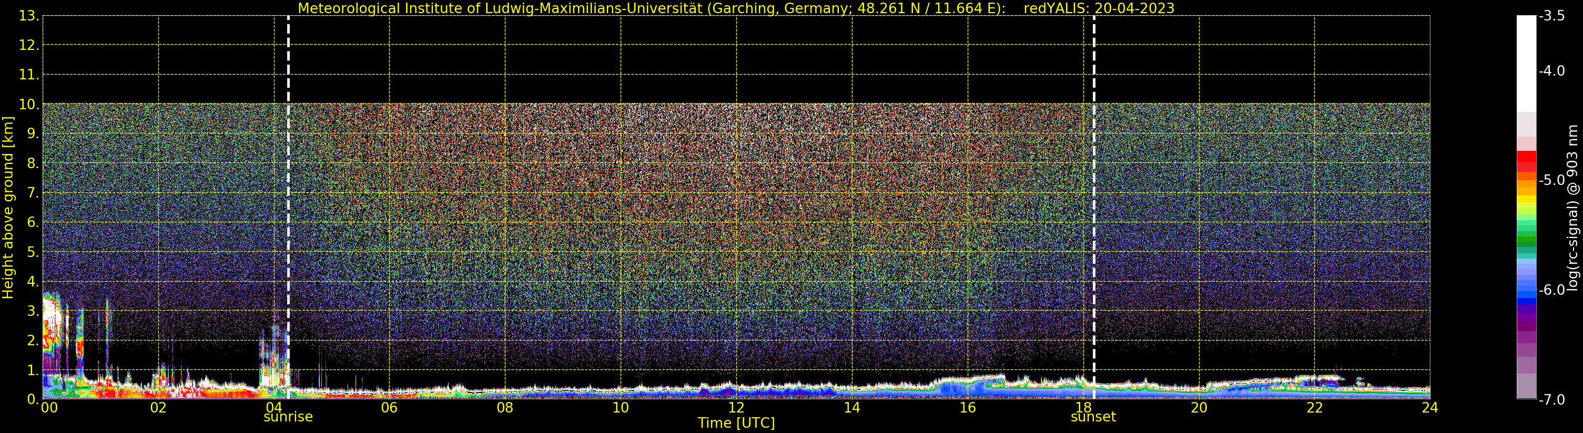1583x433 pixels.
Task: Click the '13.' height tick label
Action: [29, 16]
